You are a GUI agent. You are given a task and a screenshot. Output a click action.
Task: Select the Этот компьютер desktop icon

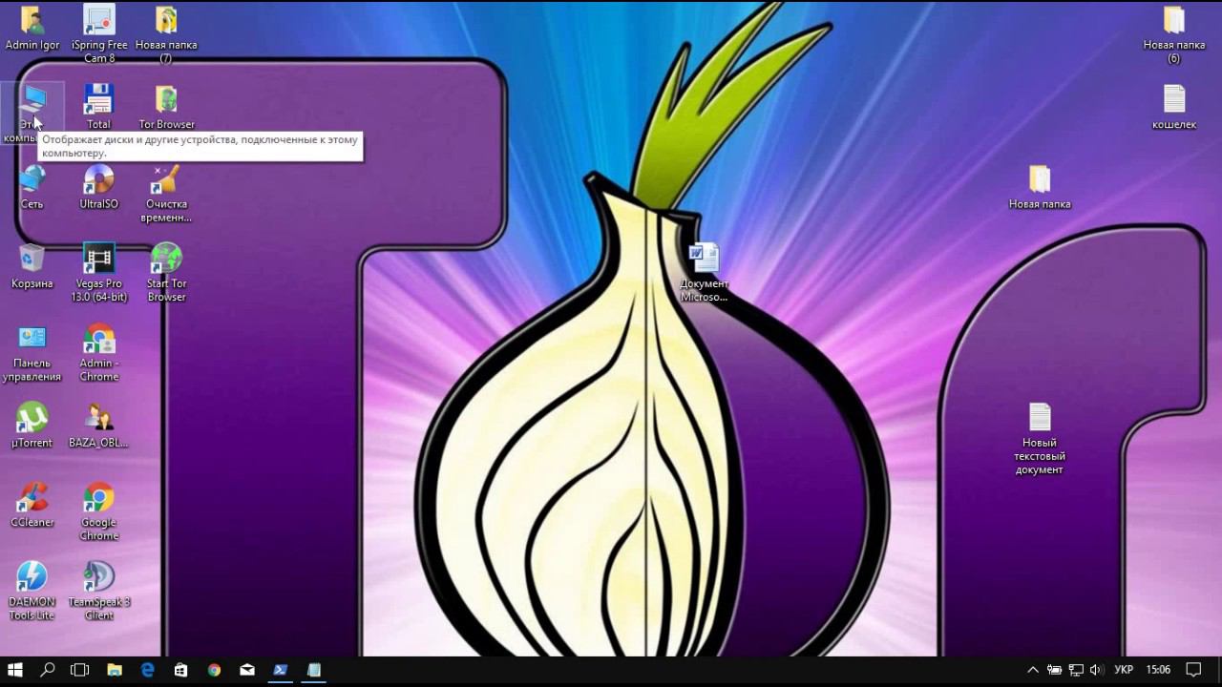[32, 100]
